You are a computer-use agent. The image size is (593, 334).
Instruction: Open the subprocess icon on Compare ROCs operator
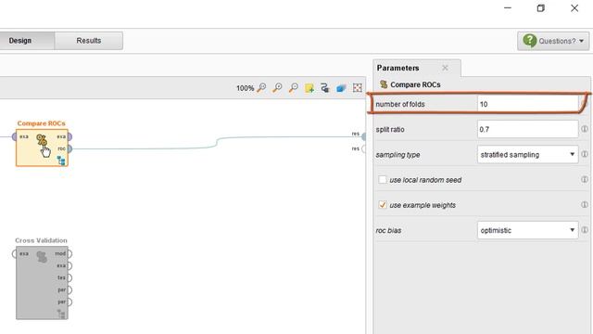61,161
